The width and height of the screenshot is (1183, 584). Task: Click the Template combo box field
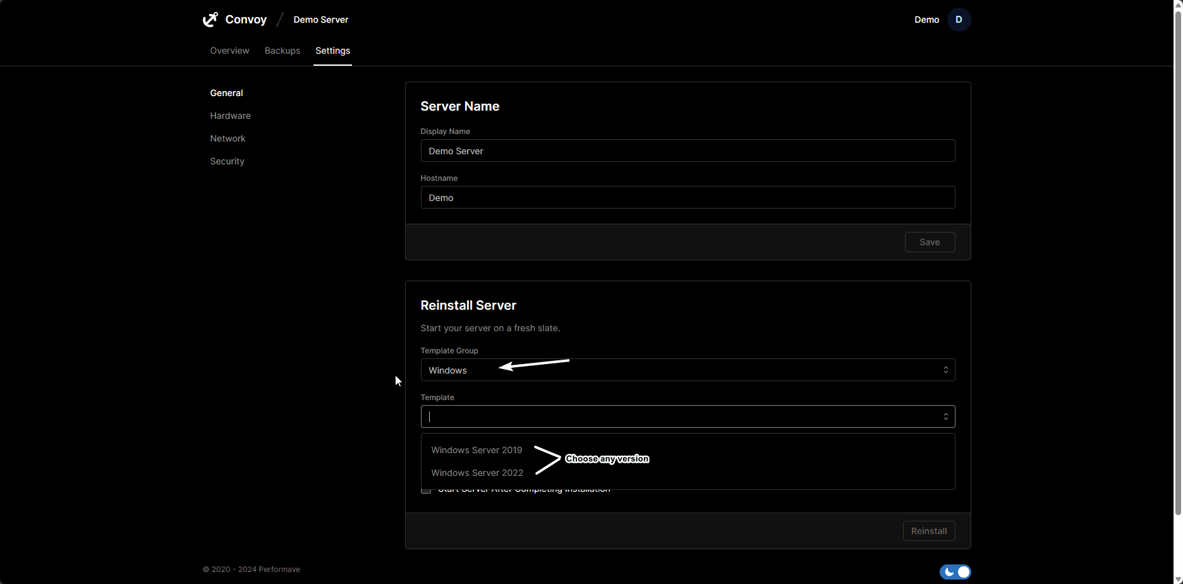(688, 417)
